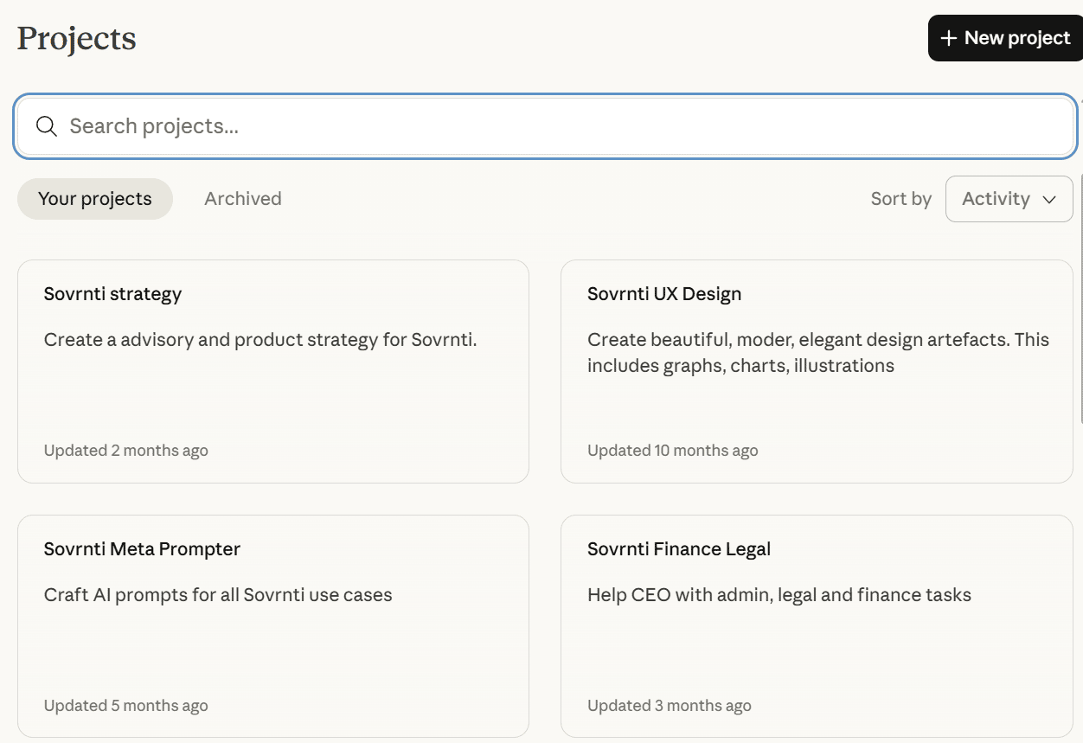Select the Your projects tab
1083x743 pixels.
coord(95,199)
